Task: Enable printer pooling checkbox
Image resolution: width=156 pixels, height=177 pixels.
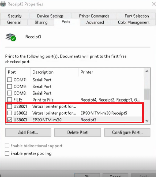Action: pyautogui.click(x=7, y=154)
